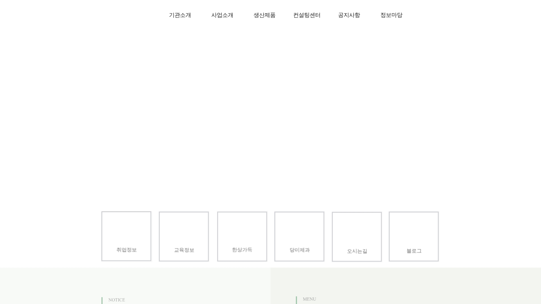
Task: Open the 정보마당 menu
Action: [391, 15]
